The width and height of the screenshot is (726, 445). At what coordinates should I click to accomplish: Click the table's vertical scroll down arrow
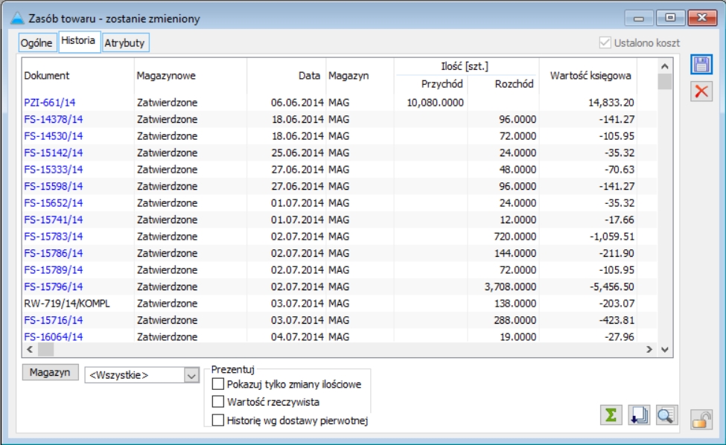(x=665, y=349)
